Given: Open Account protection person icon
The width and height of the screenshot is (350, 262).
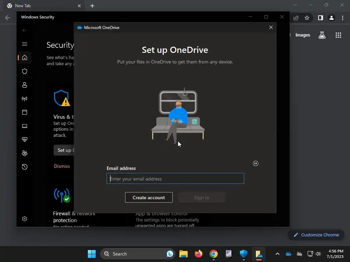Looking at the screenshot, I should (25, 85).
